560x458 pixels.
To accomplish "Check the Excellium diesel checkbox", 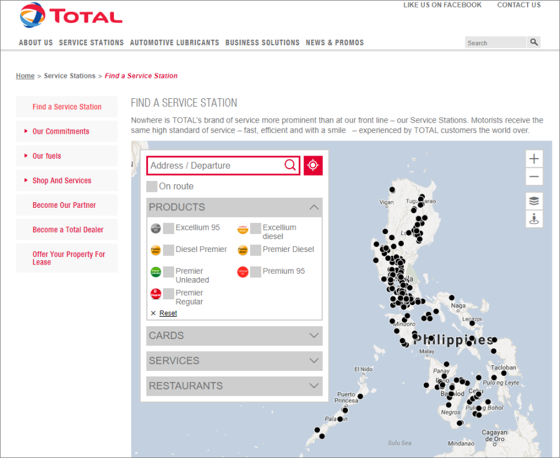I will click(256, 228).
